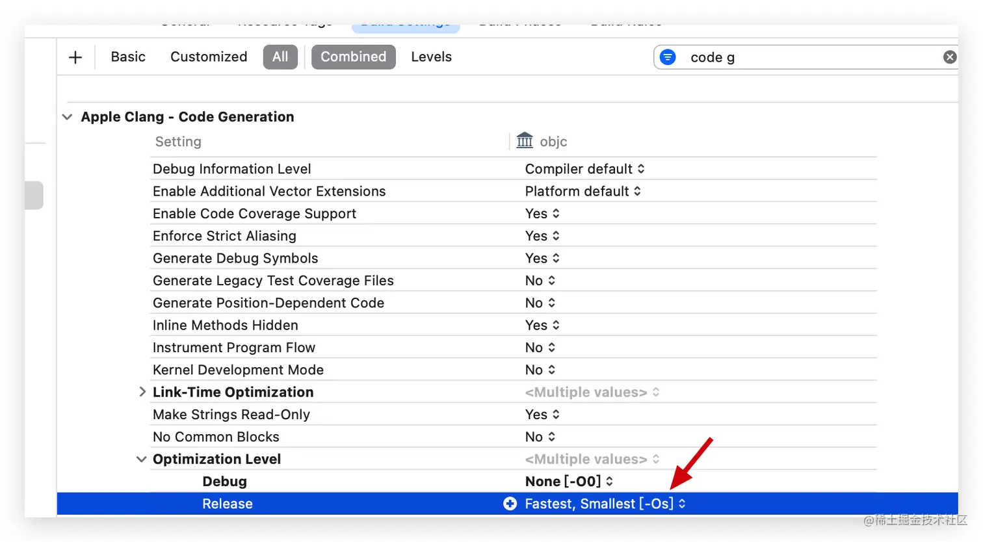Select the Debug configuration row label
This screenshot has width=983, height=542.
[224, 482]
